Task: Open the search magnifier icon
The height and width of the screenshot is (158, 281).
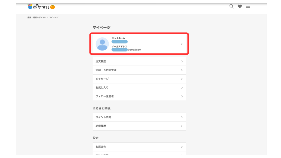Action: (231, 6)
